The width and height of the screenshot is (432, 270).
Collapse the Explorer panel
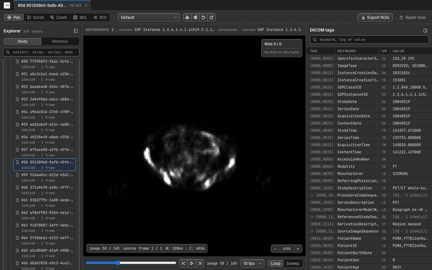coord(76,31)
